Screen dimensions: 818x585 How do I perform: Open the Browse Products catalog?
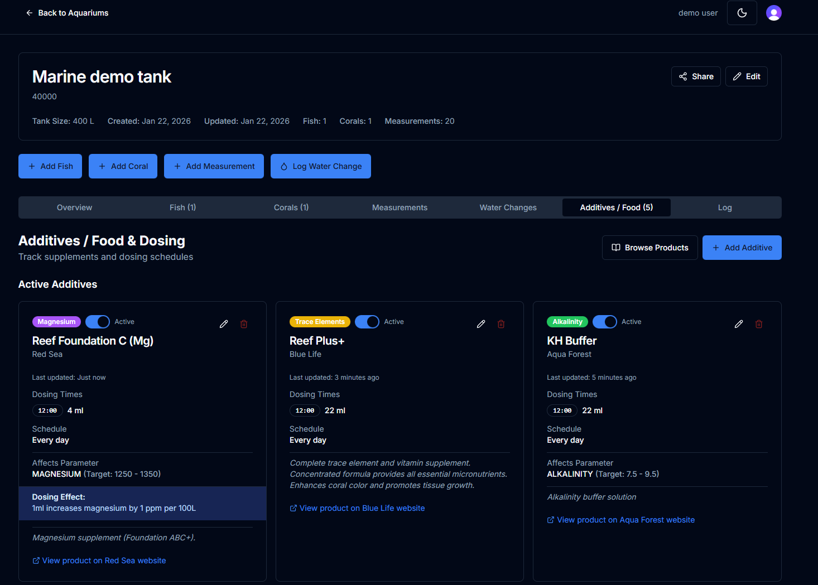pyautogui.click(x=649, y=248)
